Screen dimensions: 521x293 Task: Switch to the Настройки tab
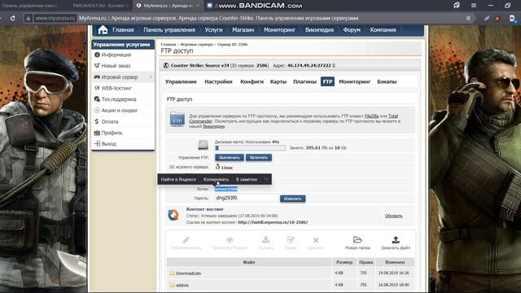(218, 81)
